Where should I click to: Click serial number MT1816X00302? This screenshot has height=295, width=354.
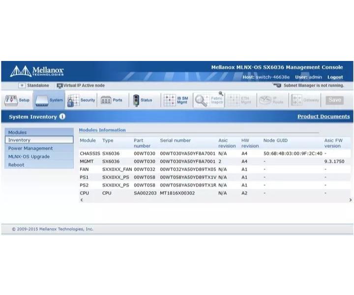click(x=177, y=193)
